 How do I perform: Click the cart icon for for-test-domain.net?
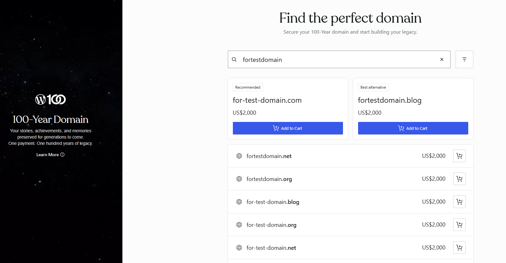pyautogui.click(x=459, y=248)
